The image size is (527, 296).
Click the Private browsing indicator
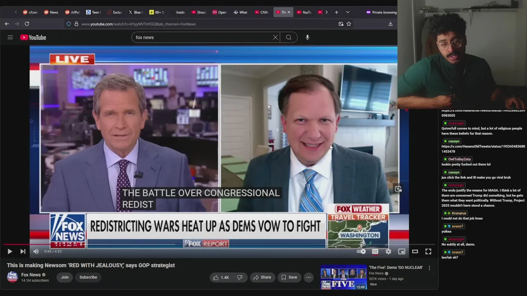(382, 12)
